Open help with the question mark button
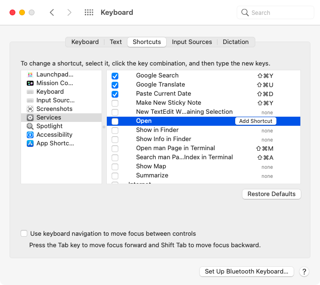The image size is (320, 285). [304, 272]
